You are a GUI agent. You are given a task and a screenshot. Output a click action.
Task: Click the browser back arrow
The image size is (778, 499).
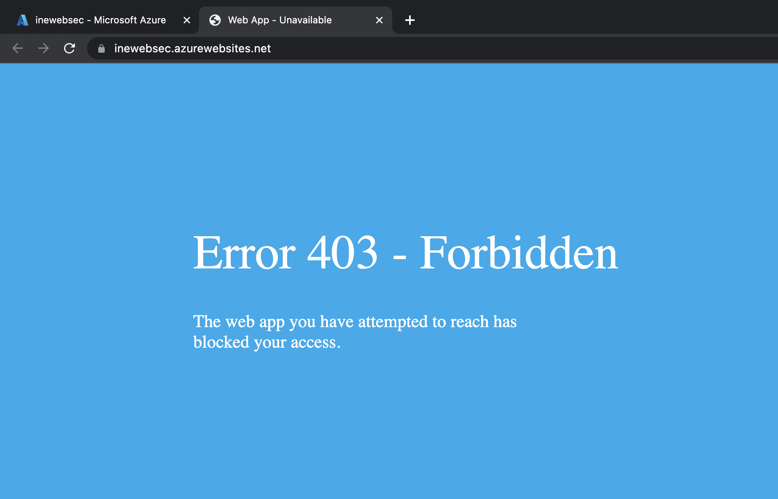point(18,48)
